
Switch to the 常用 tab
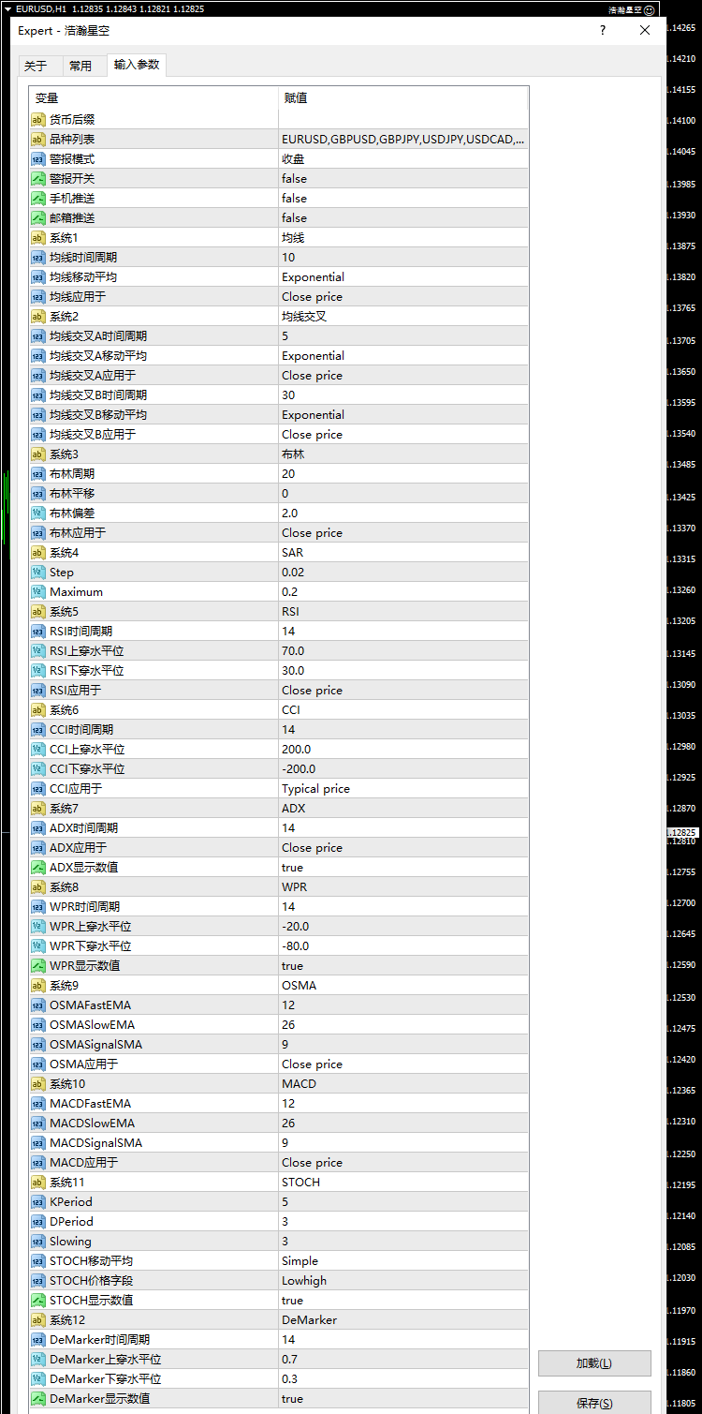[x=80, y=66]
